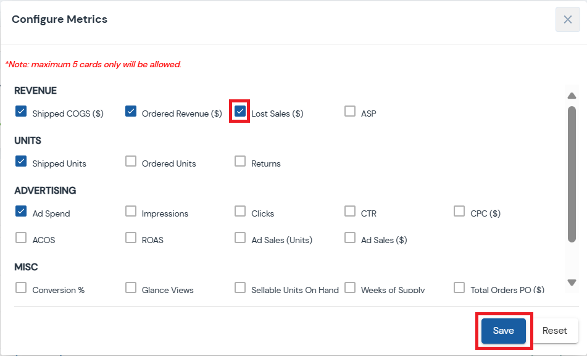Tick the Clicks metric checkbox
The image size is (587, 356).
[x=240, y=212]
